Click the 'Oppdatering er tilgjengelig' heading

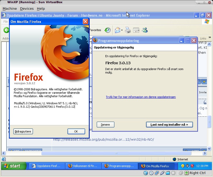(114, 47)
